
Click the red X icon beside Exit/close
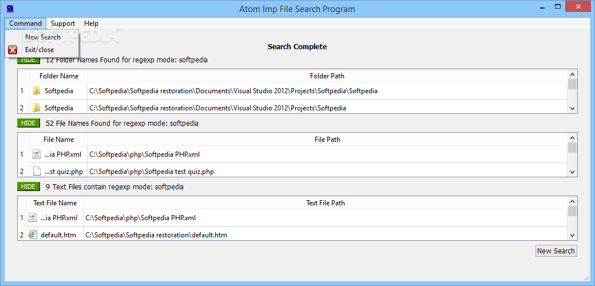(x=13, y=50)
